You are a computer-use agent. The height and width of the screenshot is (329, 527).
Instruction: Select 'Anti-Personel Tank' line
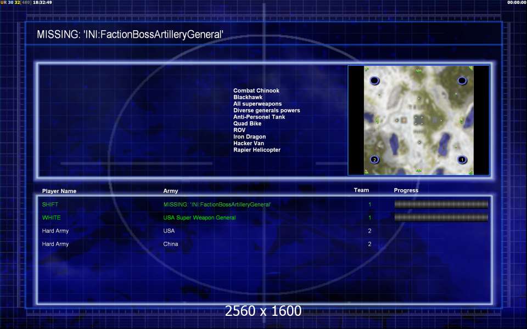[x=259, y=117]
